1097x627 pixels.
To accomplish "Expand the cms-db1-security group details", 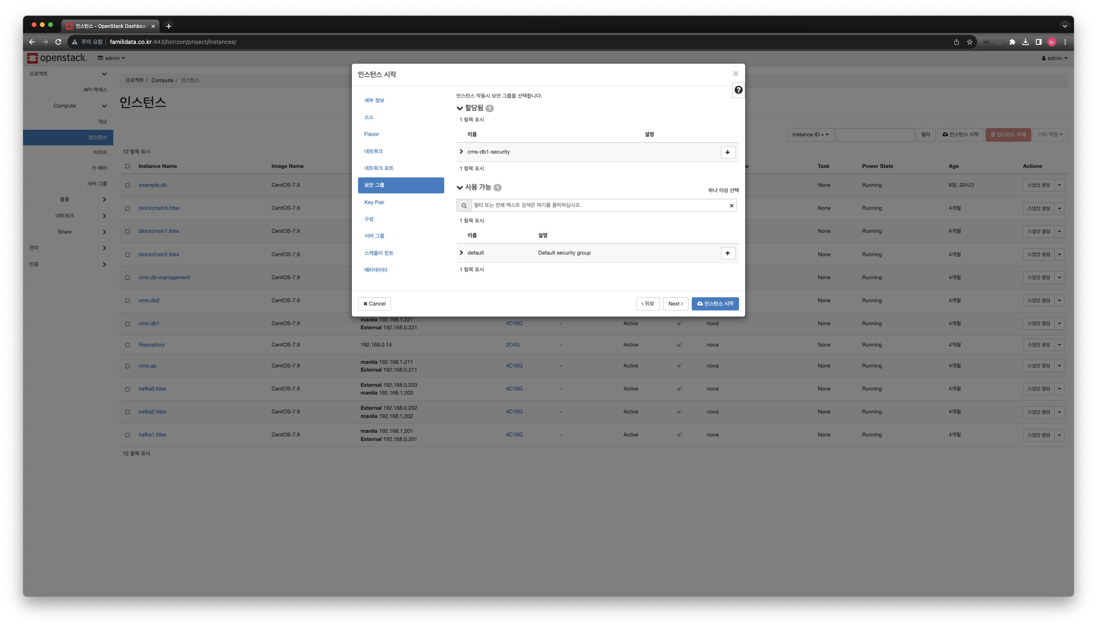I will click(x=461, y=152).
